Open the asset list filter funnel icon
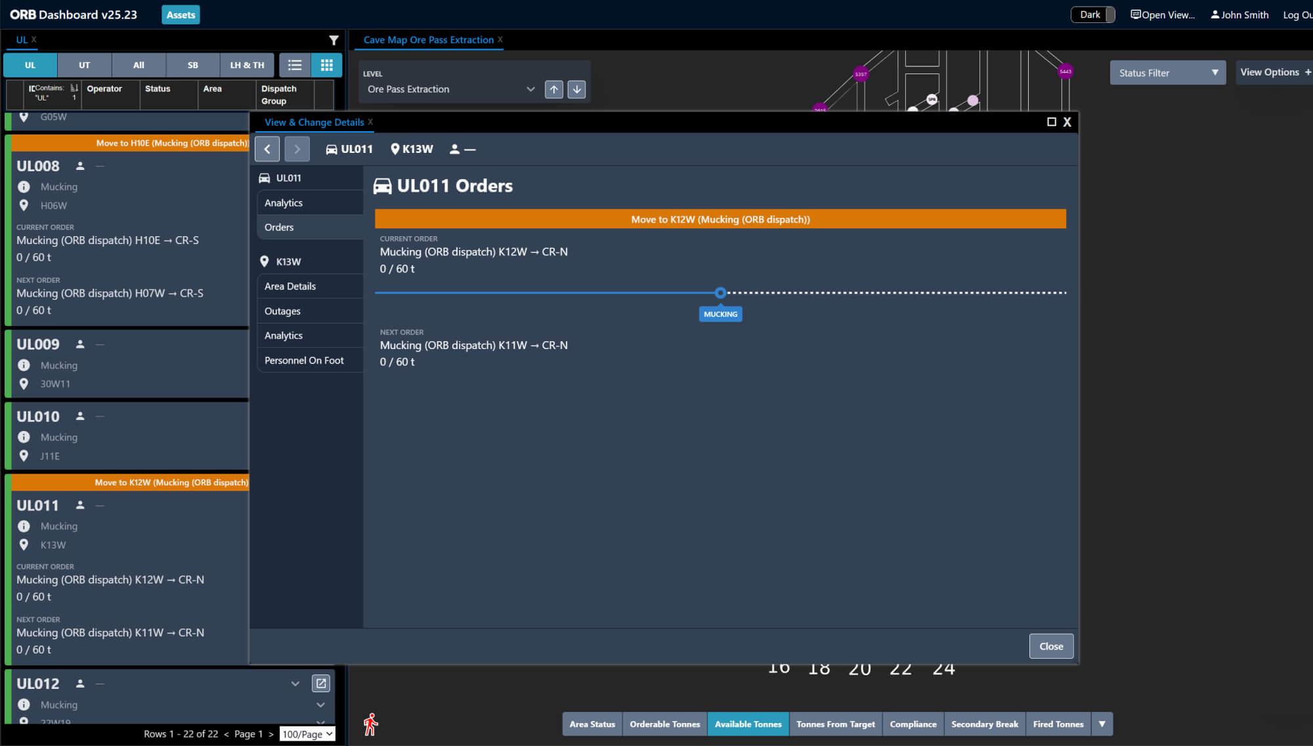 point(334,40)
